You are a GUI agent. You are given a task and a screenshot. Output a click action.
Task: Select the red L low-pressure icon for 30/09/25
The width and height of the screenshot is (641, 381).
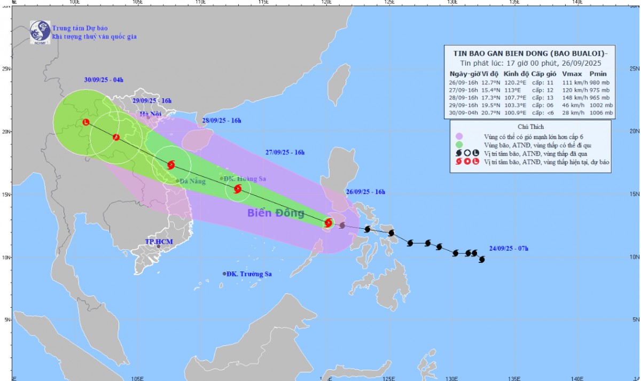(86, 122)
